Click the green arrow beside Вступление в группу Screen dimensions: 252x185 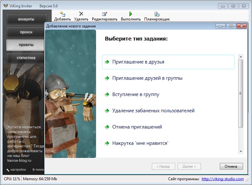coord(107,94)
